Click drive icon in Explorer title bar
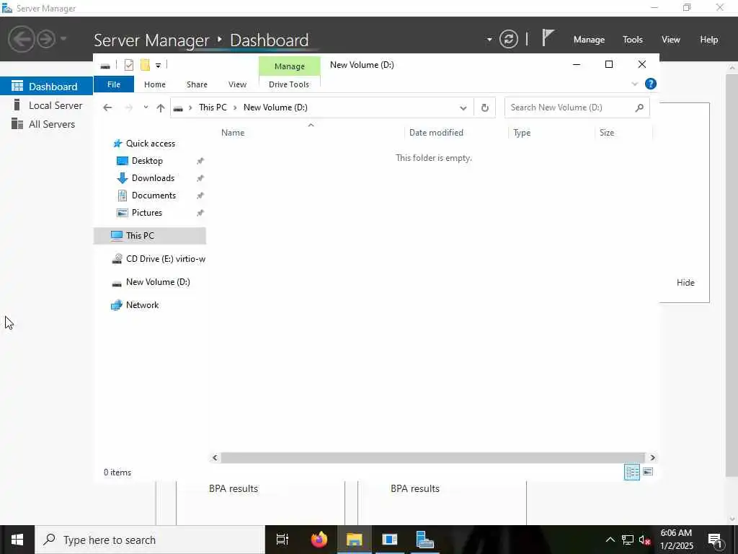Screen dimensions: 738x554 click(105, 66)
